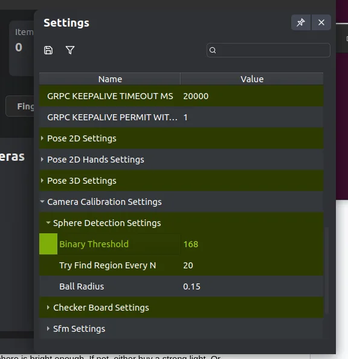Expand Pose 3D Settings
The width and height of the screenshot is (348, 359).
coord(42,181)
